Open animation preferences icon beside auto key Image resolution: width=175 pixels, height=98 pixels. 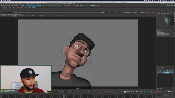(x=154, y=13)
